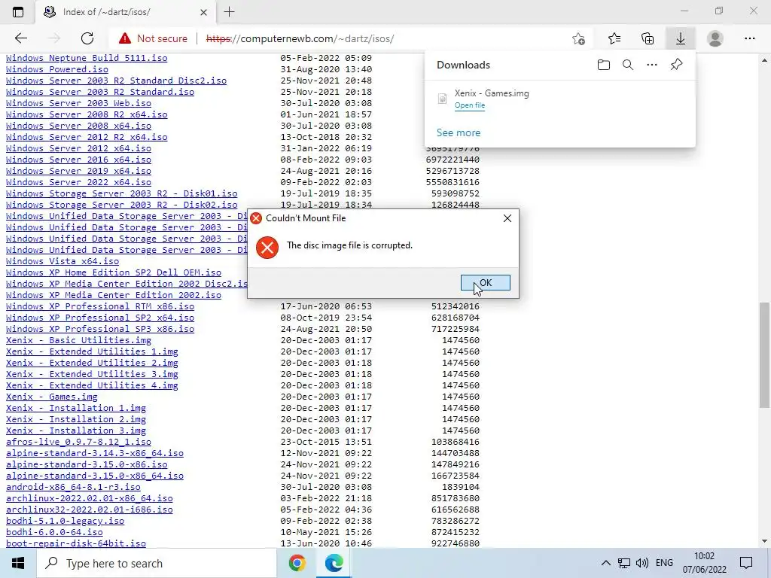Click the tab actions menu icon

coord(18,12)
